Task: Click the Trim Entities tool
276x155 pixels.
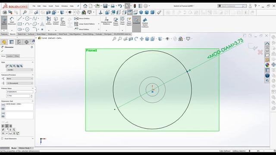Action: (x=49, y=21)
